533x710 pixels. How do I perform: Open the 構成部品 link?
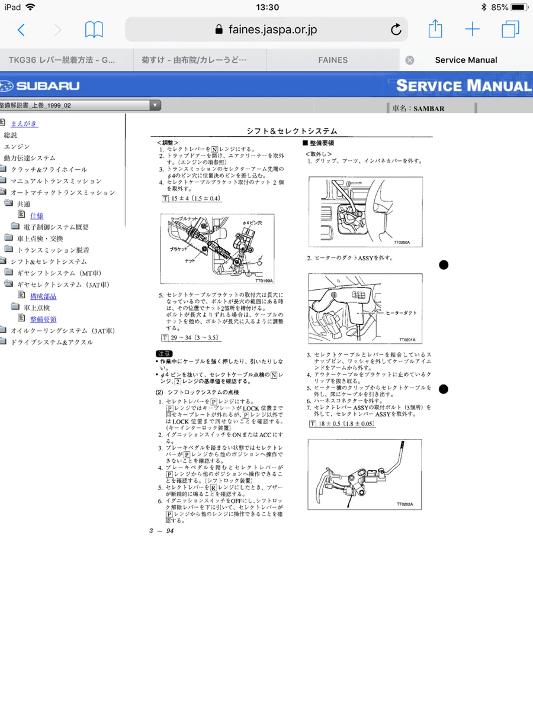(x=43, y=296)
